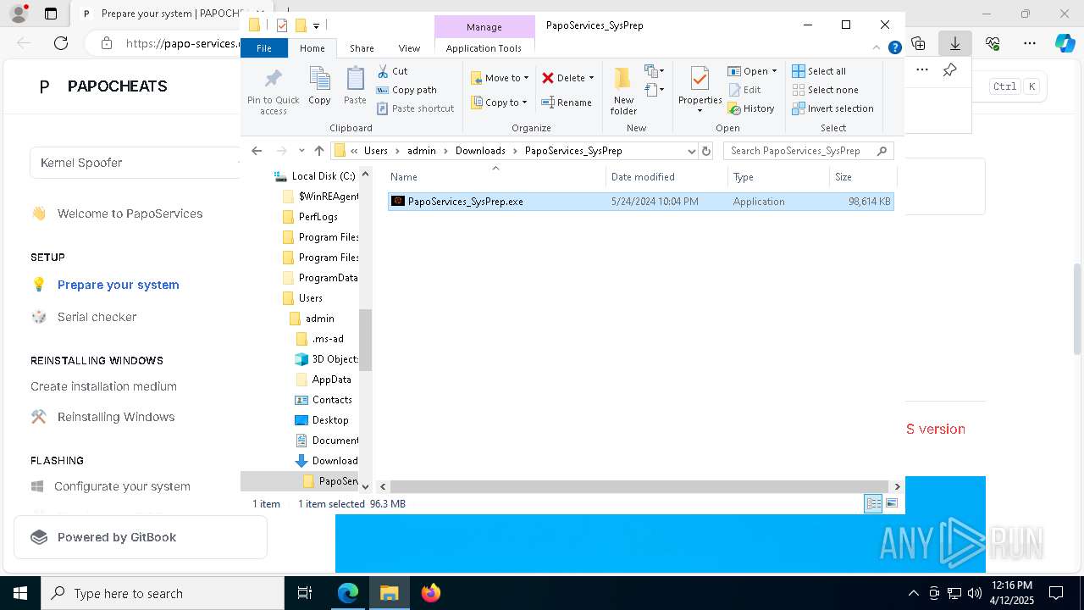Open Reinstalling Windows page link
Image resolution: width=1084 pixels, height=610 pixels.
pyautogui.click(x=102, y=417)
